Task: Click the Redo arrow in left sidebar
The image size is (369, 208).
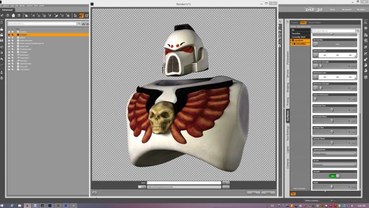Action: tap(2, 65)
